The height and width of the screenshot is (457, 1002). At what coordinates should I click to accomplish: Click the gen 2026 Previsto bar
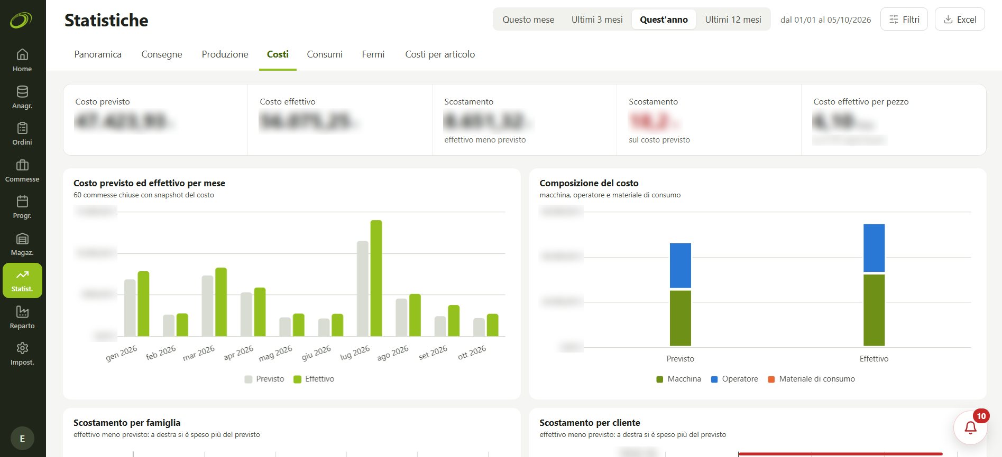130,308
